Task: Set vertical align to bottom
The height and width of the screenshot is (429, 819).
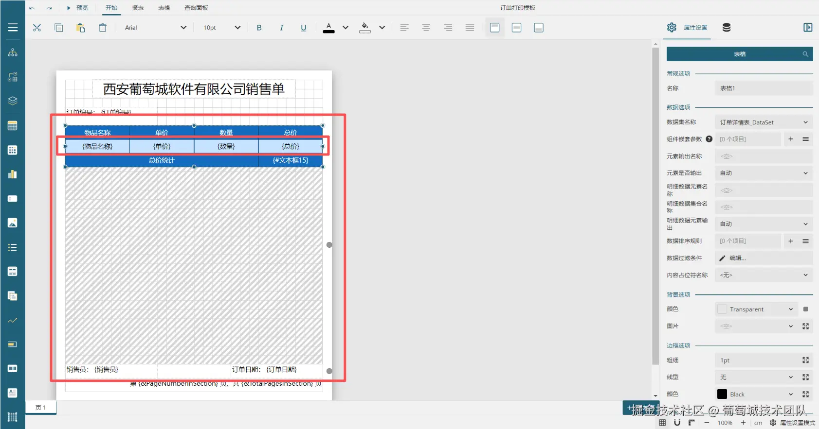Action: pos(539,28)
